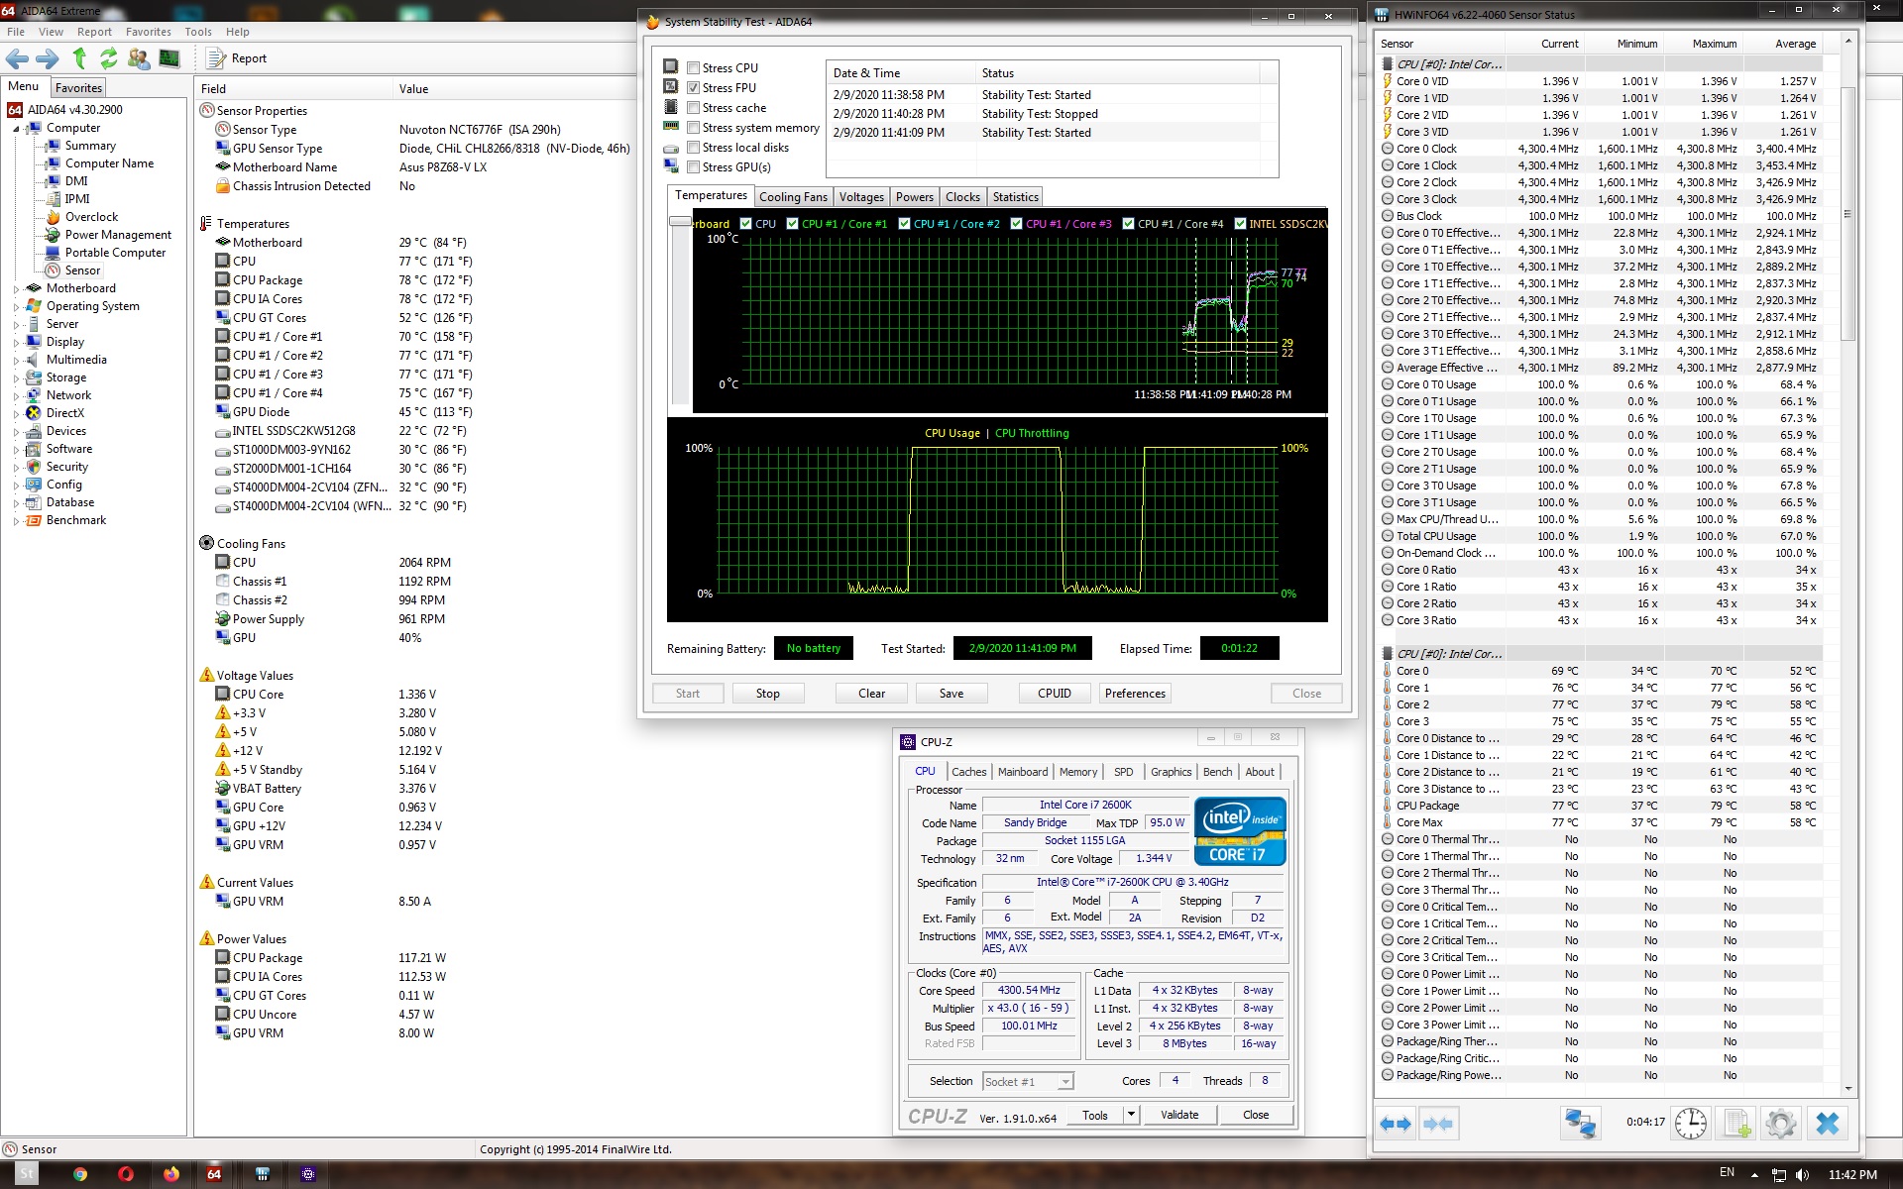Click HWiNFO reset clock icon
Image resolution: width=1903 pixels, height=1189 pixels.
1690,1124
